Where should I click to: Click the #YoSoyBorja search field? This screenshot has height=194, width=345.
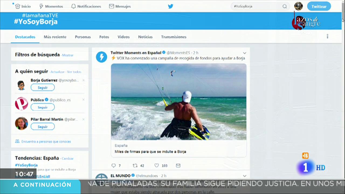coord(256,6)
